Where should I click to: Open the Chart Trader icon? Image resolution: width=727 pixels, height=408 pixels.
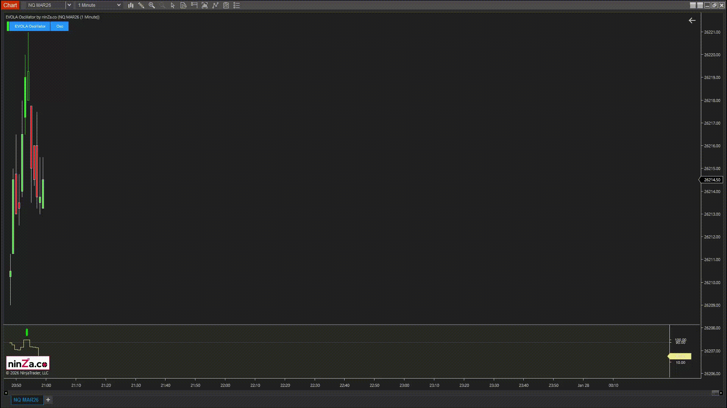click(x=194, y=5)
